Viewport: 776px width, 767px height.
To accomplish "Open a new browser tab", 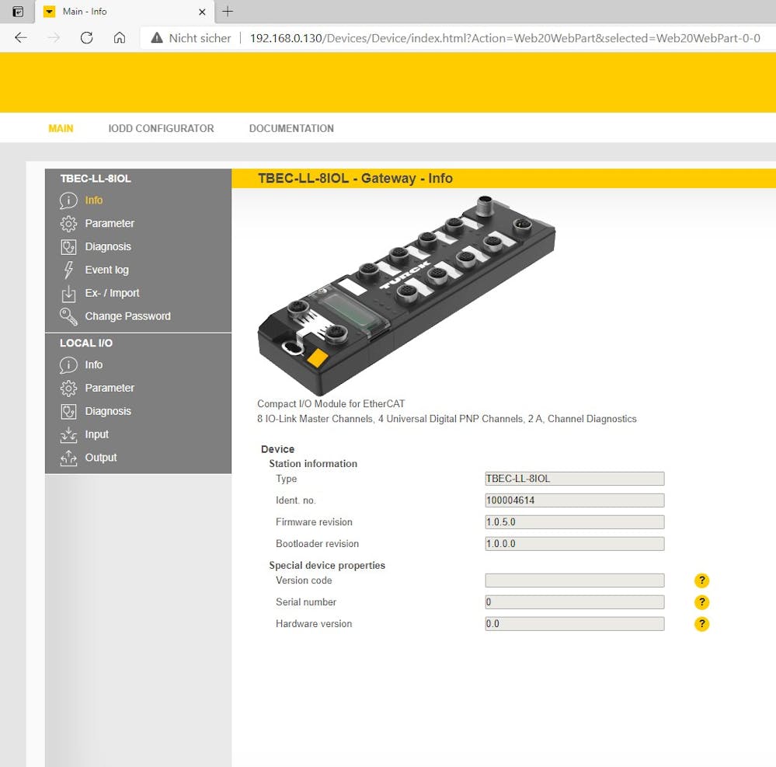I will [228, 12].
